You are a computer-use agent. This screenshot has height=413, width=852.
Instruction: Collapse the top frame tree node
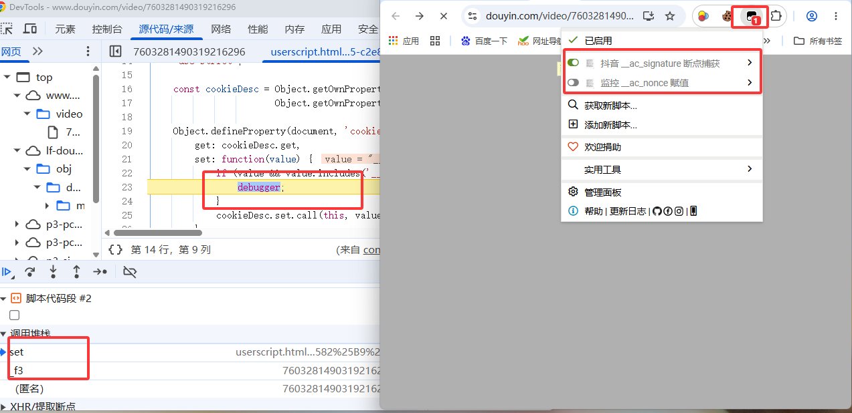[x=7, y=78]
